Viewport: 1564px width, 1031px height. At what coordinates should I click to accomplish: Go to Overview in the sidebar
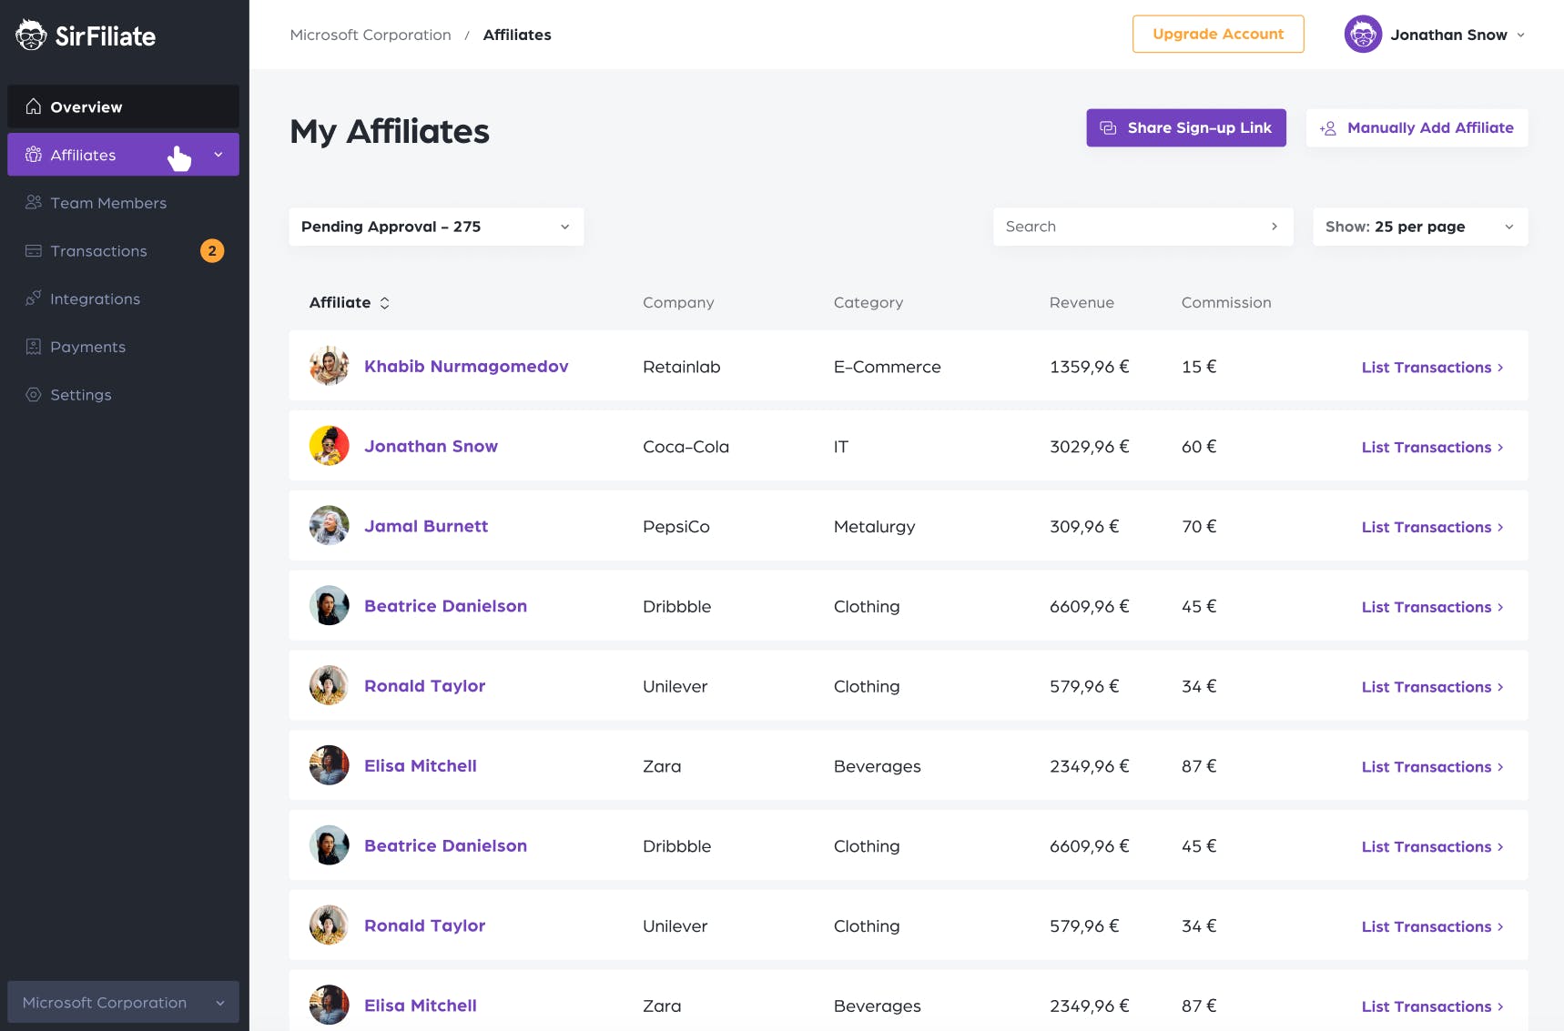click(123, 106)
